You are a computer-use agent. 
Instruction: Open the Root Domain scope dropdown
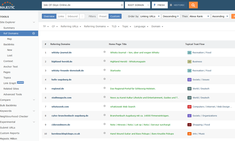(x=137, y=5)
